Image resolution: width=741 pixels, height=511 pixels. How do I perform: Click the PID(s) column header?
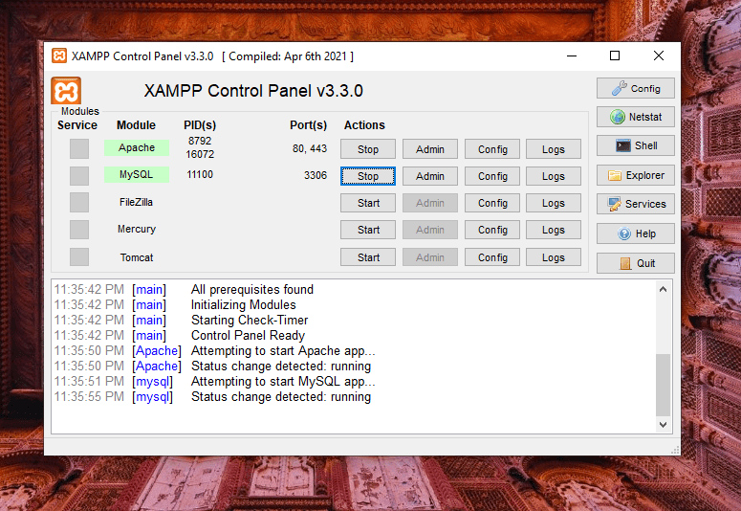tap(200, 125)
